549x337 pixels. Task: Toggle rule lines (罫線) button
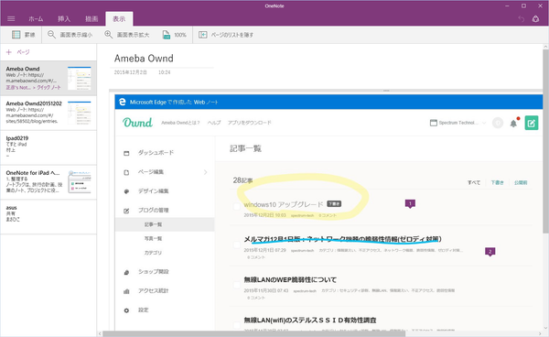click(23, 35)
